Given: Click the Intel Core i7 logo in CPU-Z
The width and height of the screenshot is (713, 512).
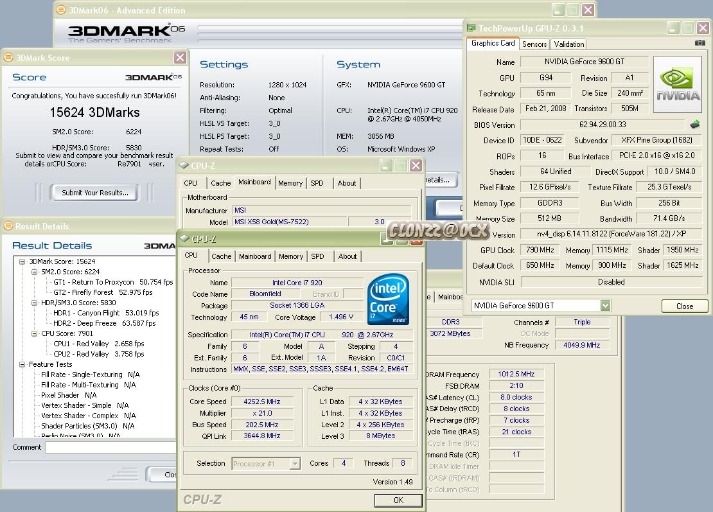Looking at the screenshot, I should click(388, 299).
